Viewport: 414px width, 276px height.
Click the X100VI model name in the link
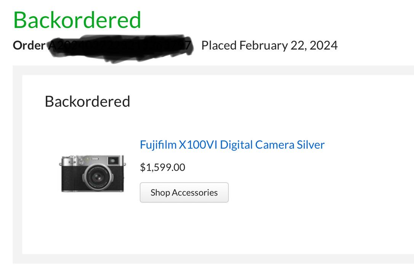tap(198, 145)
